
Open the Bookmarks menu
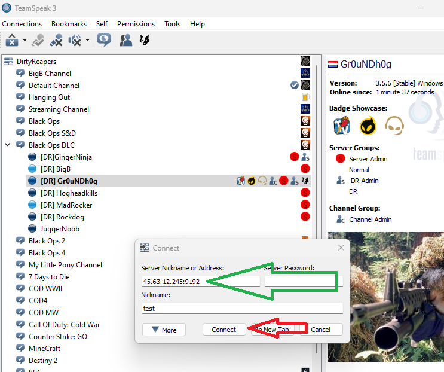[x=69, y=24]
